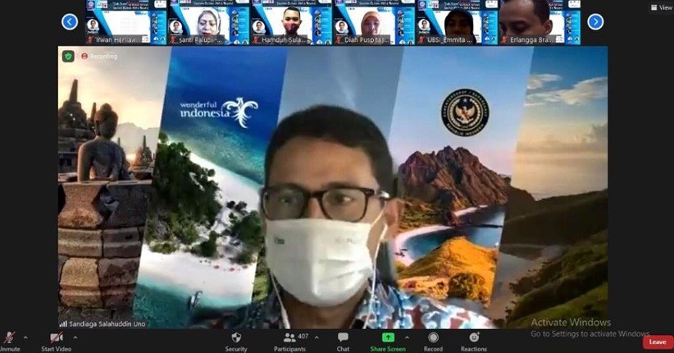Show previous participants with left arrow
Image resolution: width=674 pixels, height=353 pixels.
click(70, 21)
